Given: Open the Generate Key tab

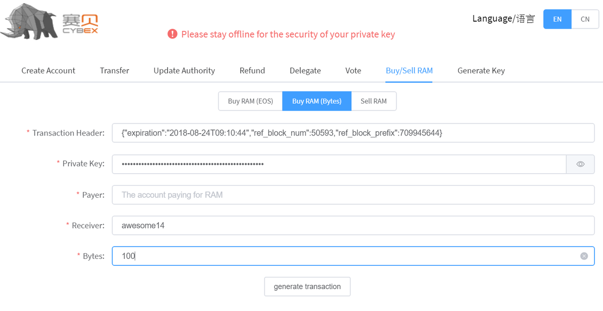Looking at the screenshot, I should coord(481,71).
